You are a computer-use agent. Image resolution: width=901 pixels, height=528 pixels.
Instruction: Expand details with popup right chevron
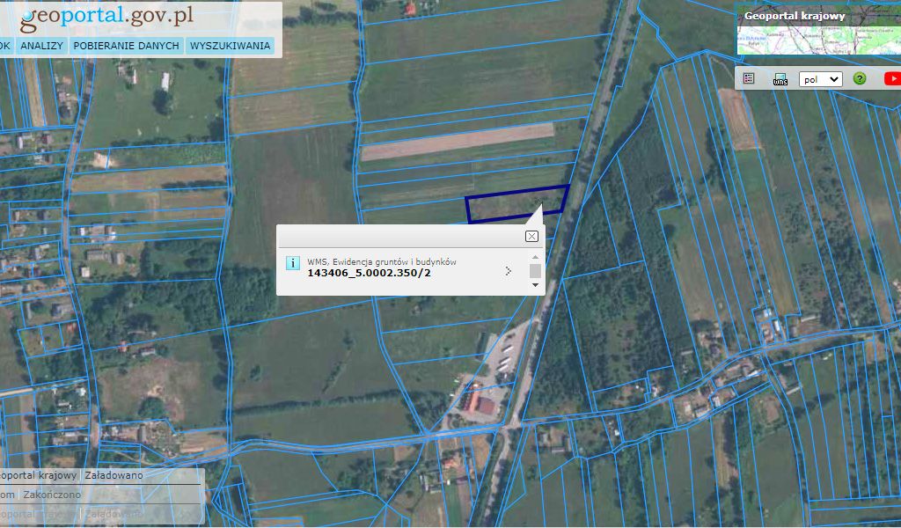pyautogui.click(x=508, y=271)
